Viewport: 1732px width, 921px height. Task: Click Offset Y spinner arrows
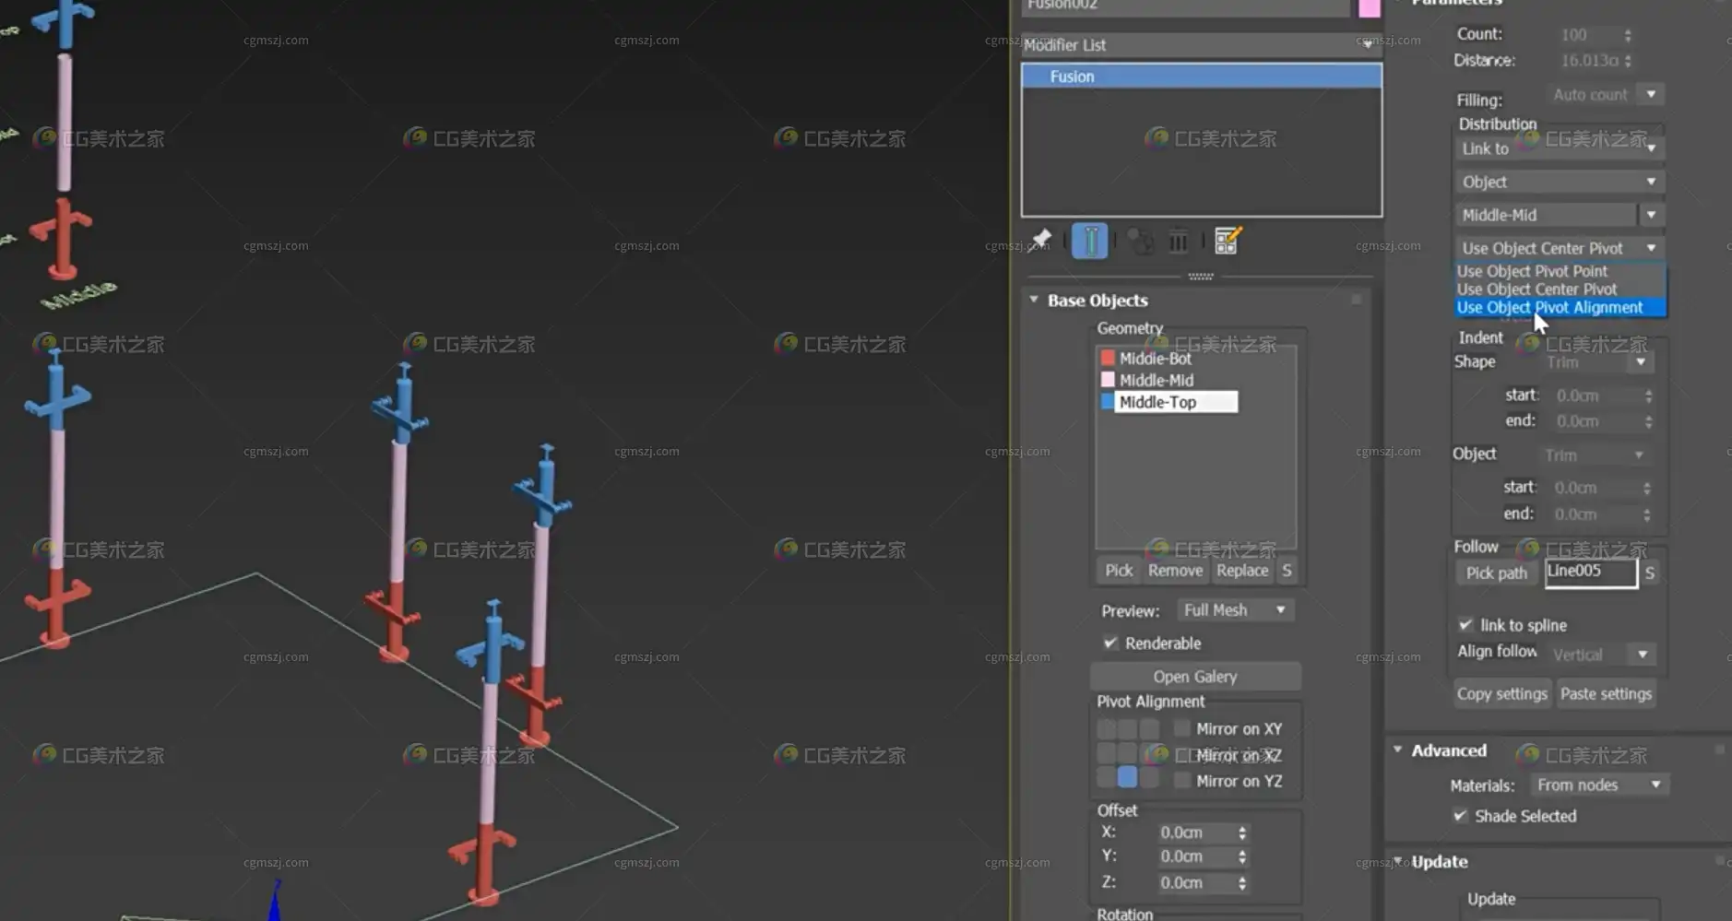pos(1242,856)
